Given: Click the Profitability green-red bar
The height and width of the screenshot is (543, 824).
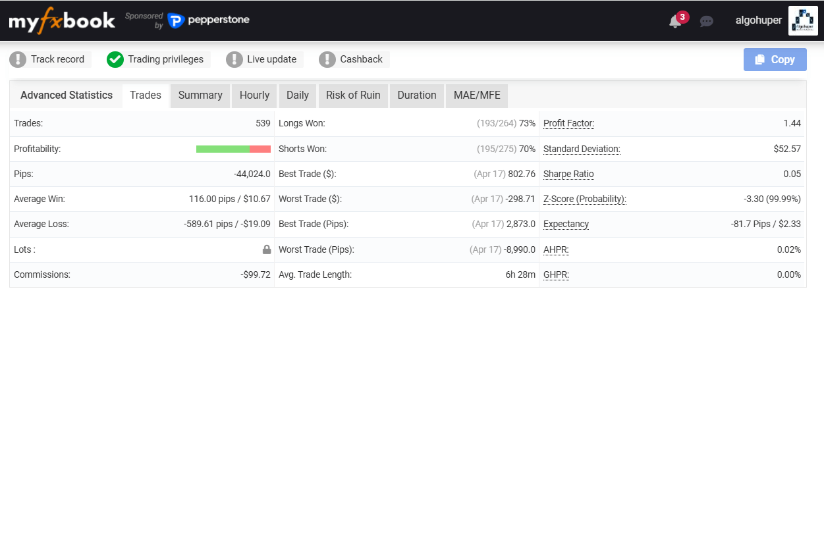Looking at the screenshot, I should click(233, 149).
